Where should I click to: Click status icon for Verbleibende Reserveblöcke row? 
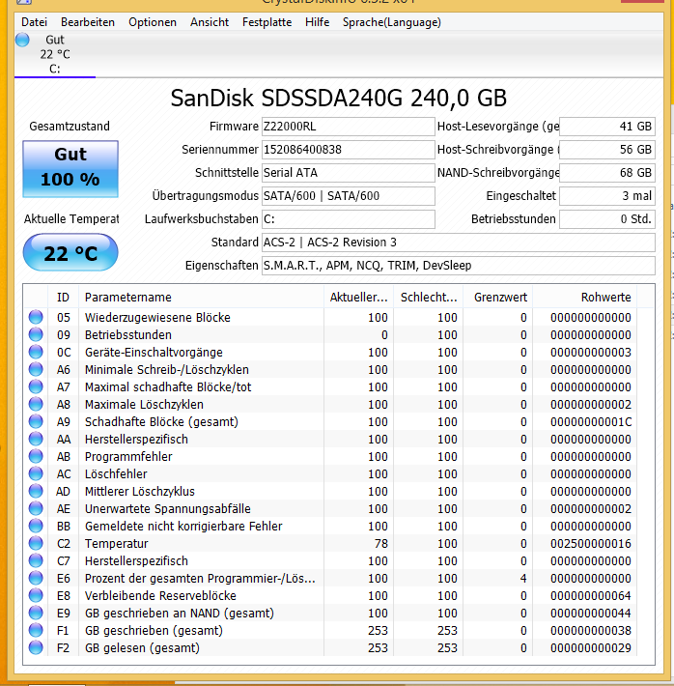click(36, 595)
